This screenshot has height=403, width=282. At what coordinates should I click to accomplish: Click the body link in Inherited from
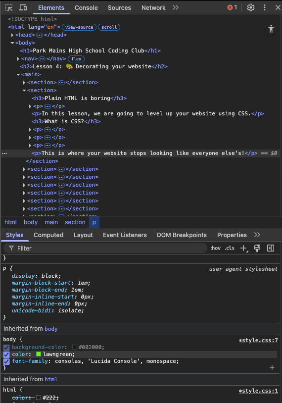pos(51,329)
